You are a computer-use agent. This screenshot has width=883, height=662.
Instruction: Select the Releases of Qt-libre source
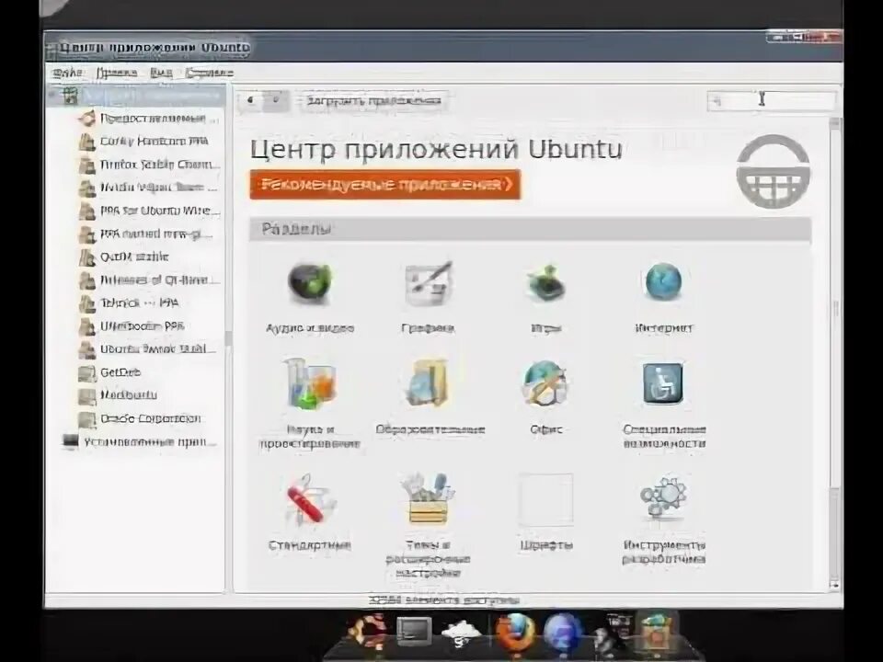pyautogui.click(x=147, y=280)
